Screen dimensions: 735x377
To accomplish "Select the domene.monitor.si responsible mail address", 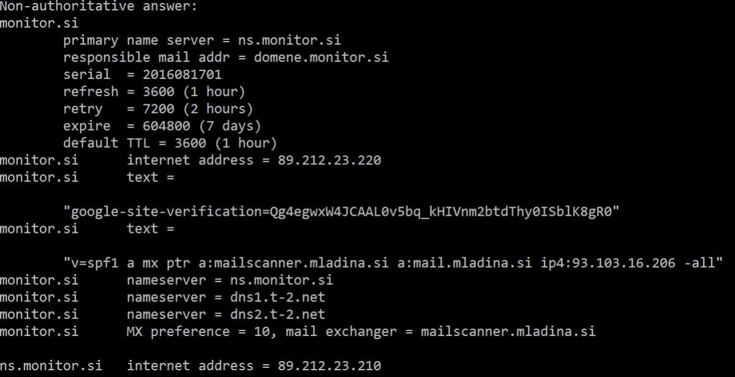I will tap(322, 58).
